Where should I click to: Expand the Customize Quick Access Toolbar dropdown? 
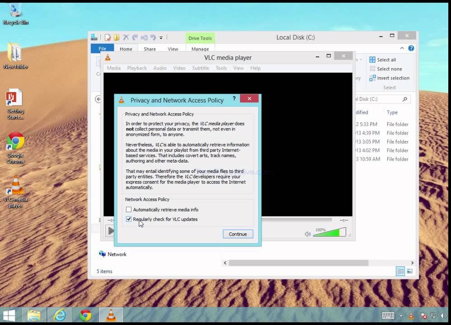[x=161, y=37]
